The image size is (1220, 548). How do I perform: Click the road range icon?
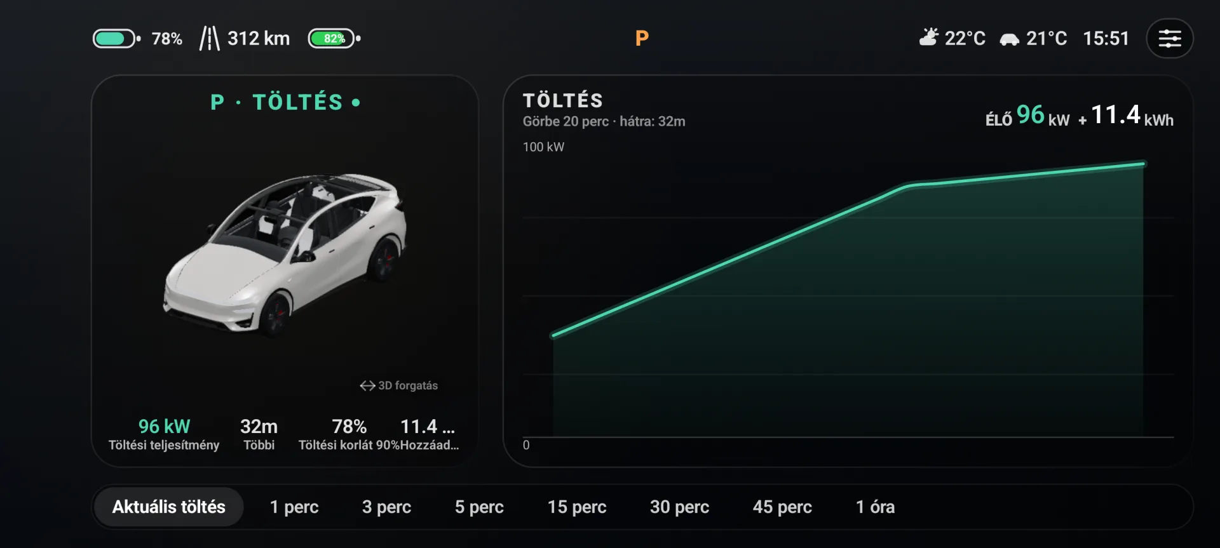209,39
